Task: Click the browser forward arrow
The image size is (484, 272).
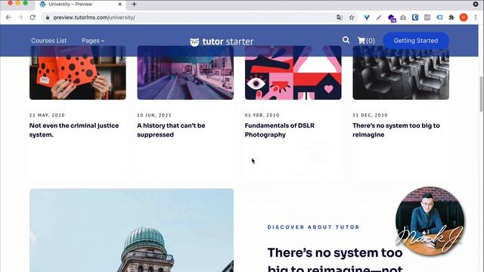Action: pos(20,17)
